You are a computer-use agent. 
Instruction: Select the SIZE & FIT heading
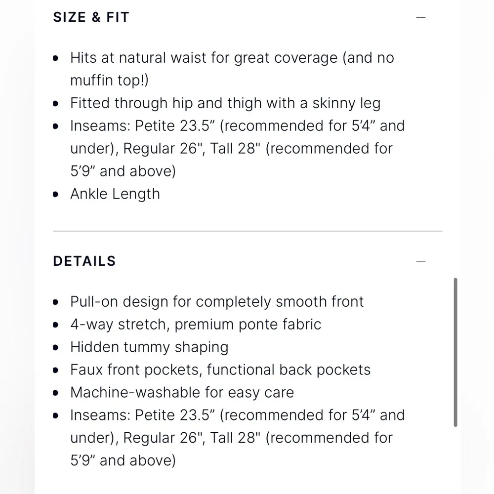coord(91,17)
